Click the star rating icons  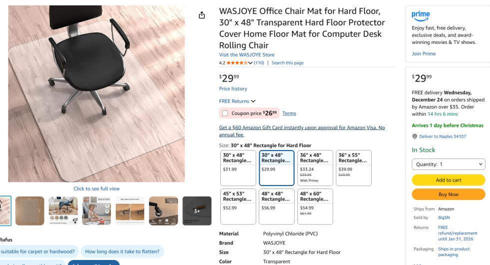pyautogui.click(x=237, y=63)
